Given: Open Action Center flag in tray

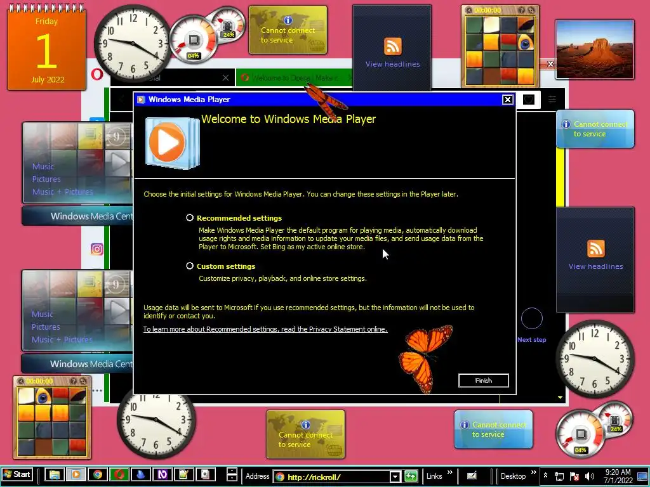Looking at the screenshot, I should coord(574,477).
